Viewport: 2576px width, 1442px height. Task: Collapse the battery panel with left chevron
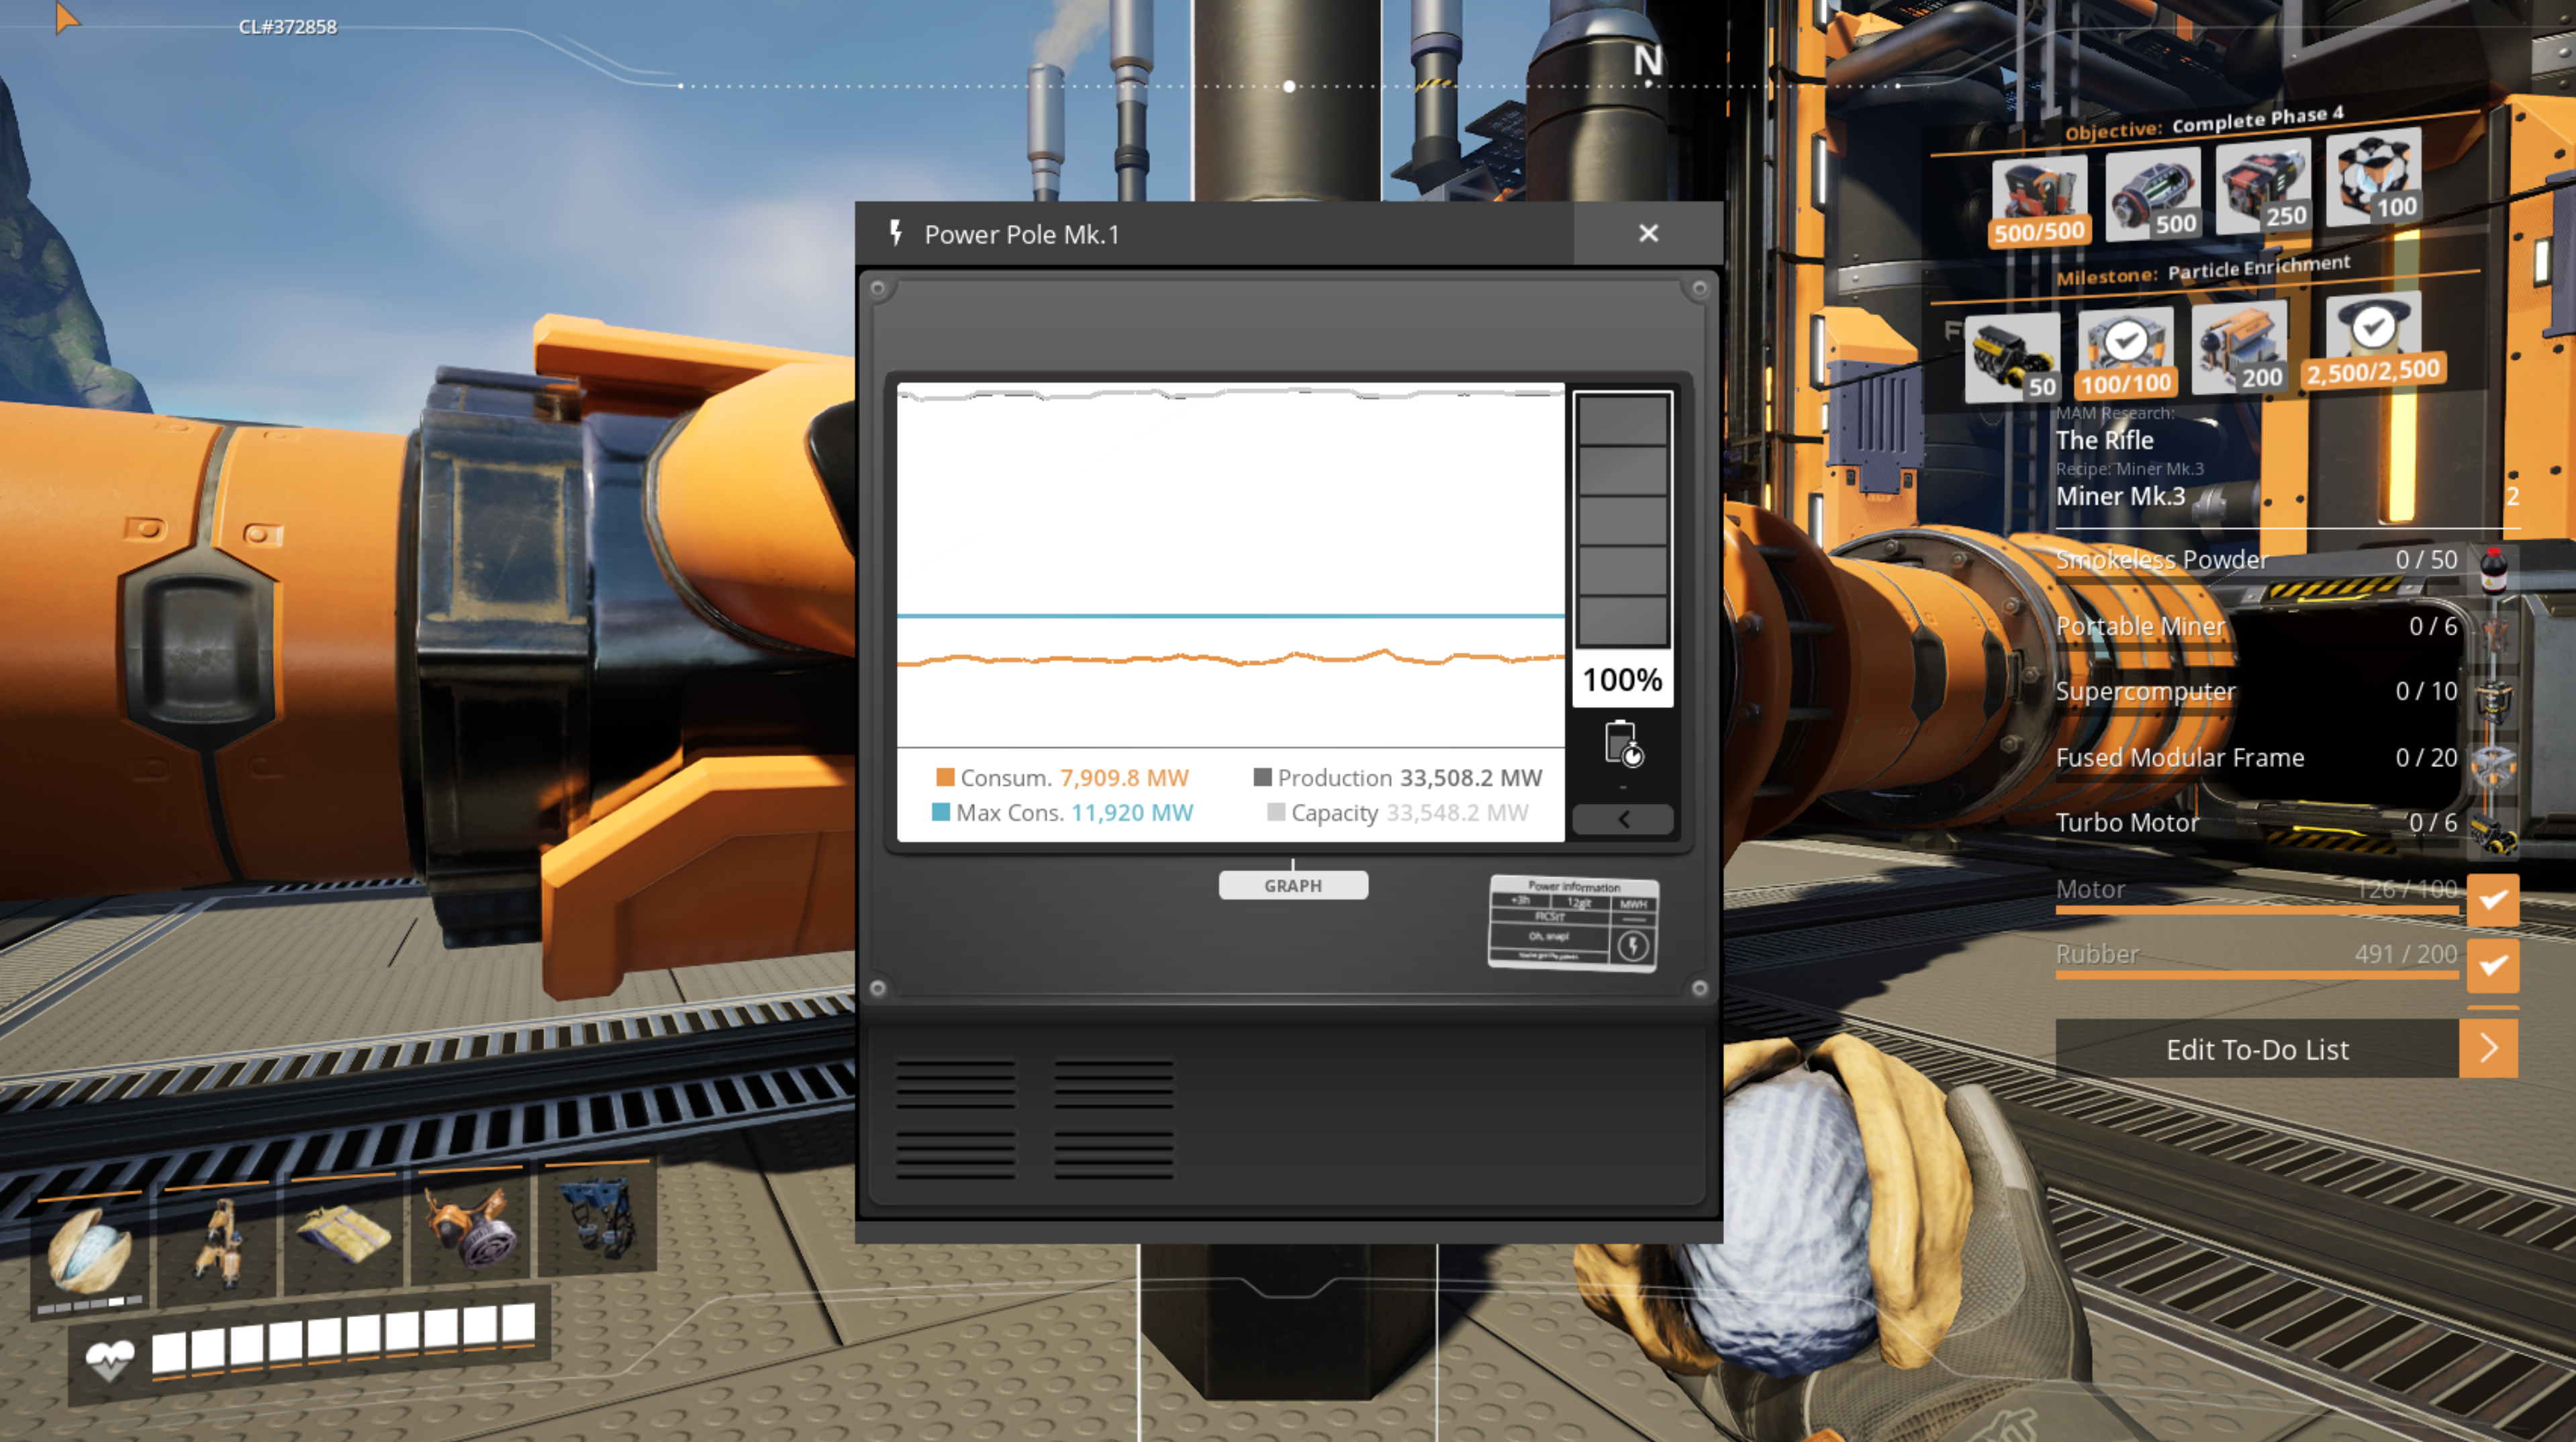[1623, 819]
